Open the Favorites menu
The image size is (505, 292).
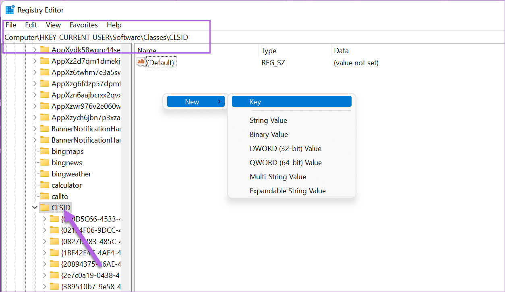[x=83, y=25]
